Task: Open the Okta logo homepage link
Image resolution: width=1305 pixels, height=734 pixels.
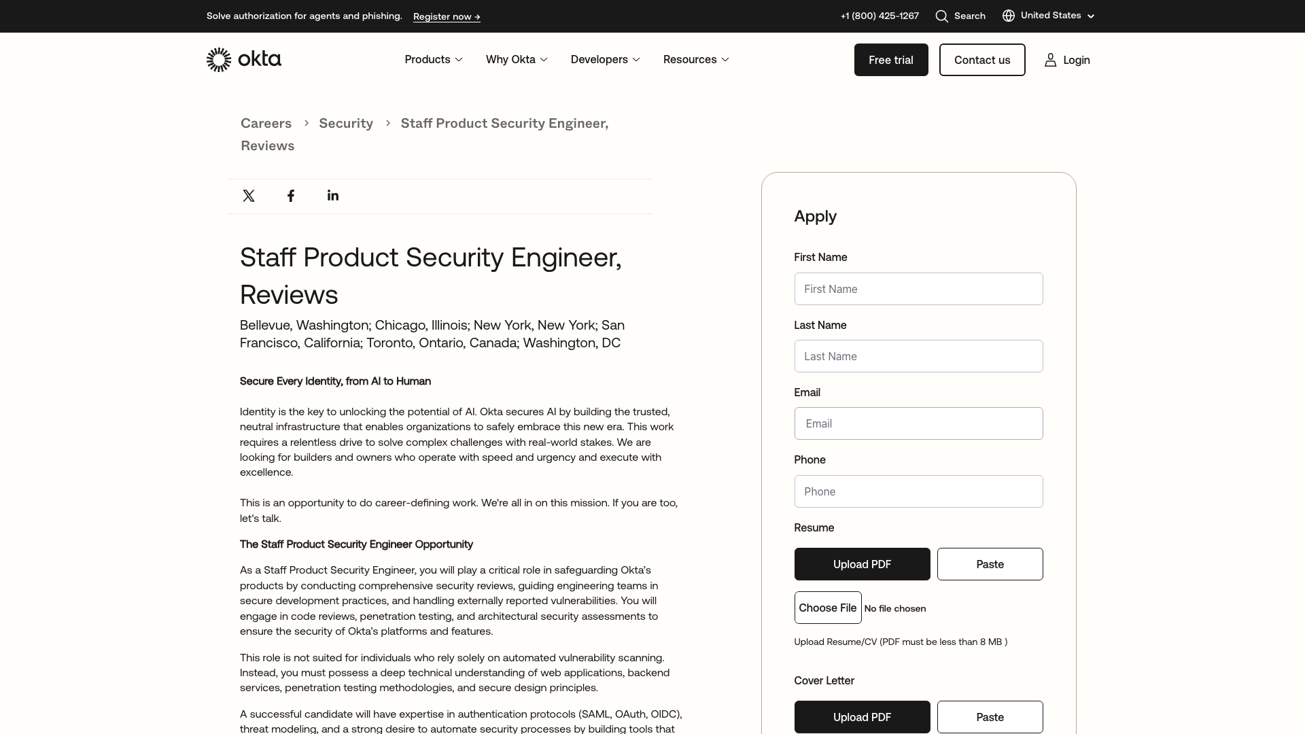Action: (243, 60)
